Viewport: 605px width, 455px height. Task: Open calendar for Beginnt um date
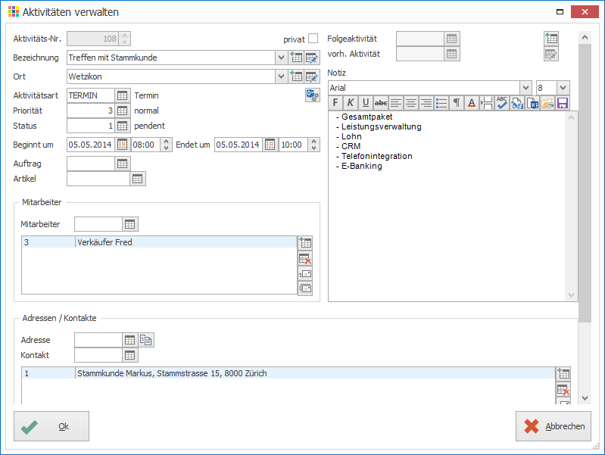tap(123, 145)
